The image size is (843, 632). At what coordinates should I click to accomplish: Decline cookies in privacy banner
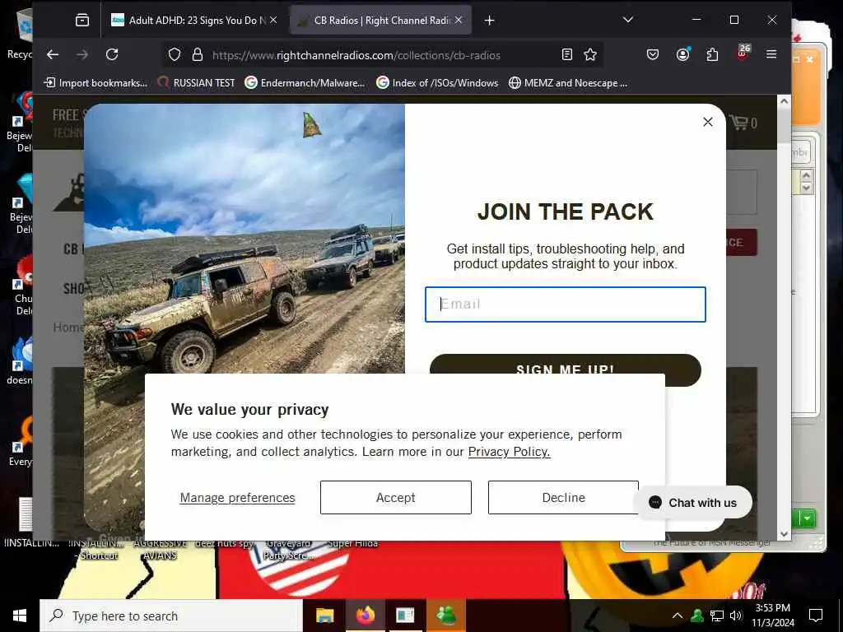563,498
